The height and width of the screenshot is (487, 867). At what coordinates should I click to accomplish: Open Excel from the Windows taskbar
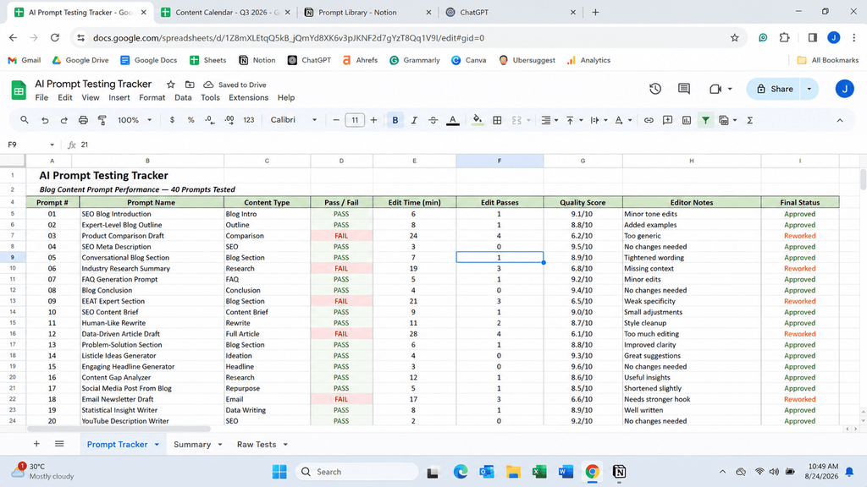(539, 472)
